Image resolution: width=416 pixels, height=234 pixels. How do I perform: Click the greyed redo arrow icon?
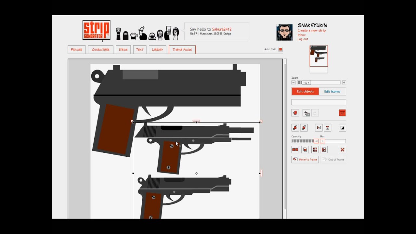click(314, 113)
